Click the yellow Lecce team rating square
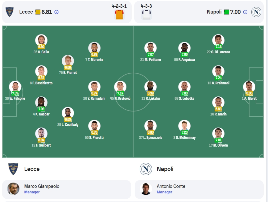268x202 pixels. pyautogui.click(x=38, y=12)
